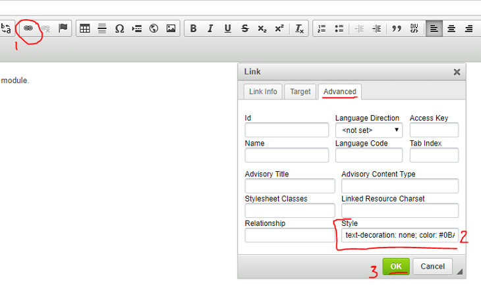Screen dimensions: 481x293
Task: Click the Remove Format icon
Action: tap(299, 28)
